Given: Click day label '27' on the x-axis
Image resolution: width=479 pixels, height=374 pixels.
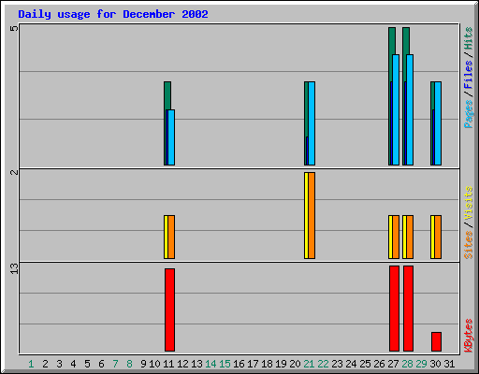Looking at the screenshot, I should tap(393, 364).
